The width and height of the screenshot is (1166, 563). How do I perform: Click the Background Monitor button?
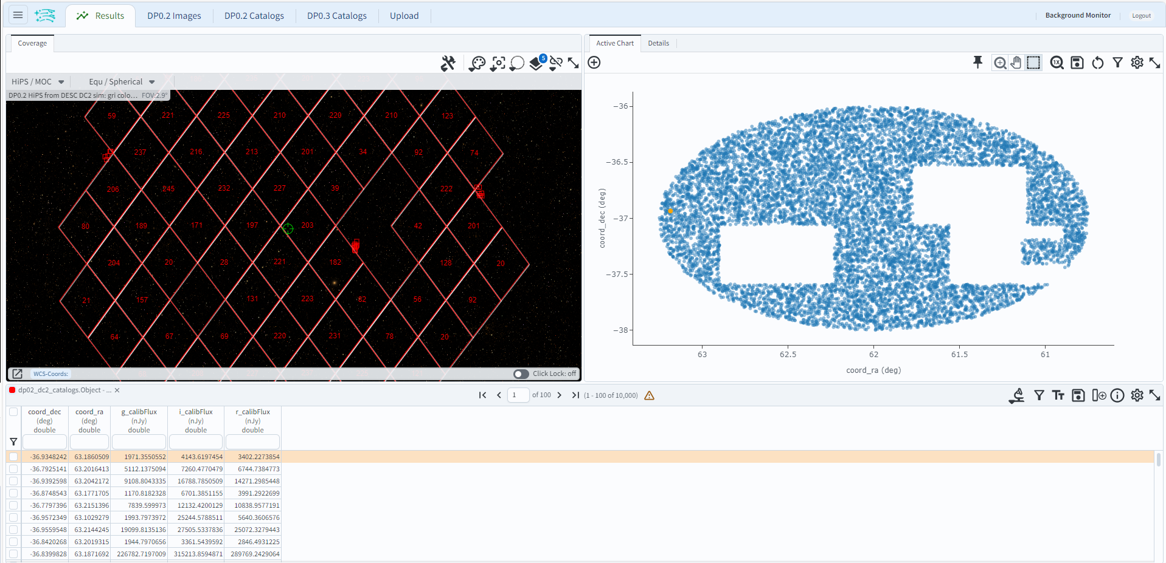pyautogui.click(x=1077, y=15)
